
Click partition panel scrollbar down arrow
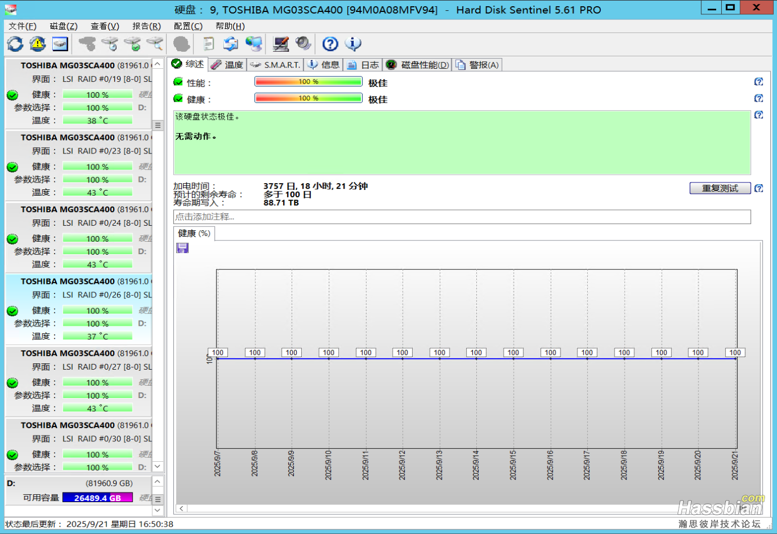point(158,511)
